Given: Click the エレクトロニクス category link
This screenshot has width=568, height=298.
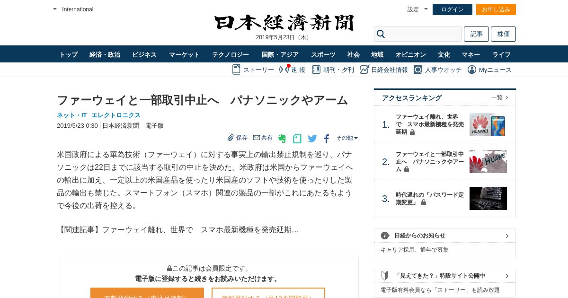Looking at the screenshot, I should (116, 115).
